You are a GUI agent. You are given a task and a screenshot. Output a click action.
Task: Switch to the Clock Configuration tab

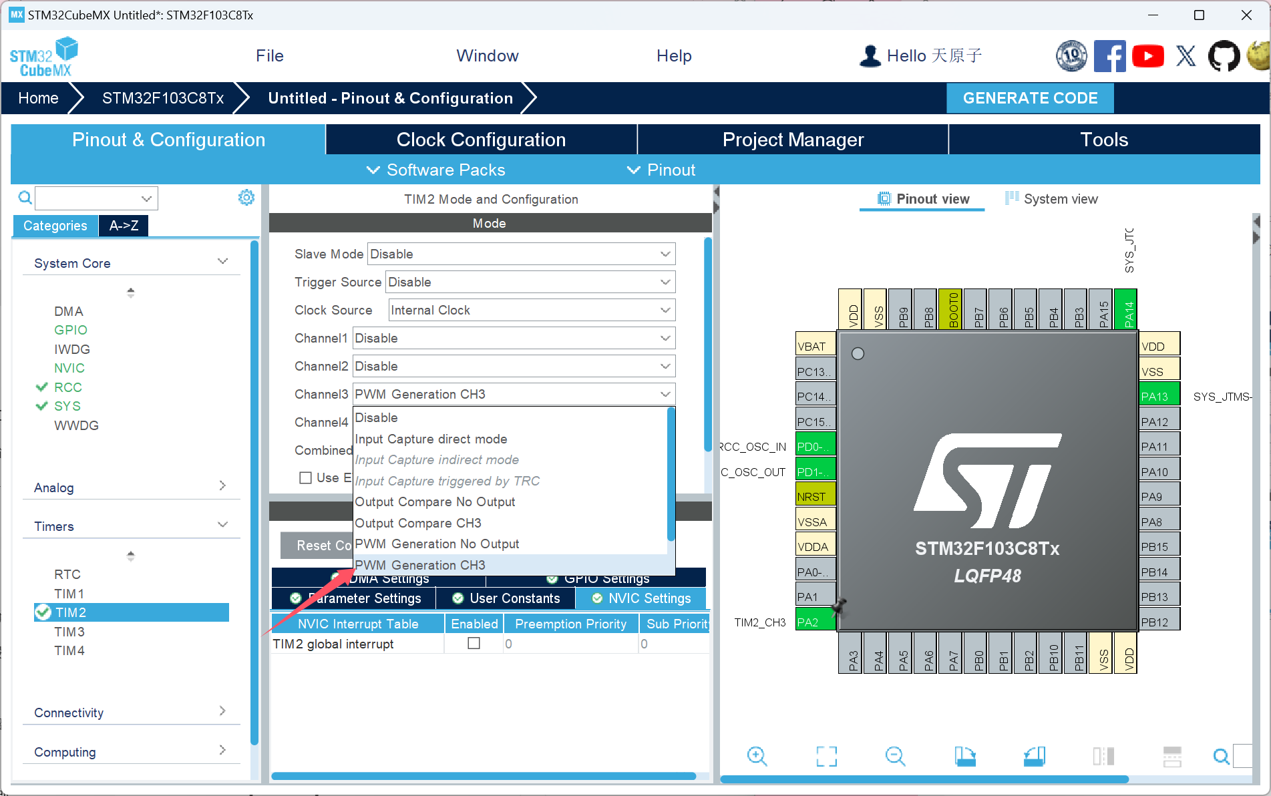point(480,140)
